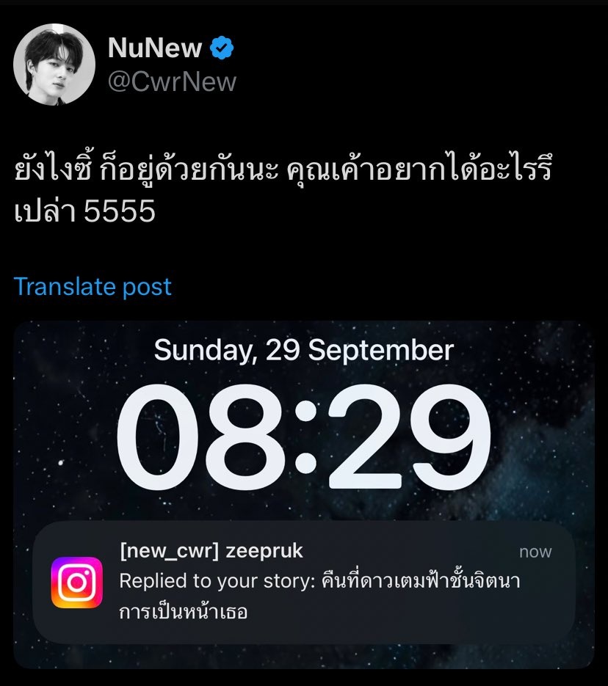
Task: Open the attached lock screen image
Action: (x=304, y=495)
